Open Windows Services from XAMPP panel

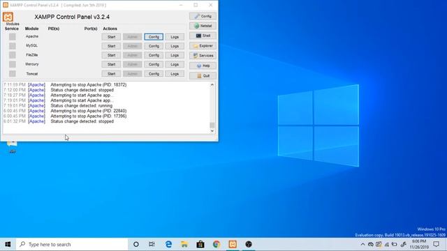pyautogui.click(x=203, y=56)
